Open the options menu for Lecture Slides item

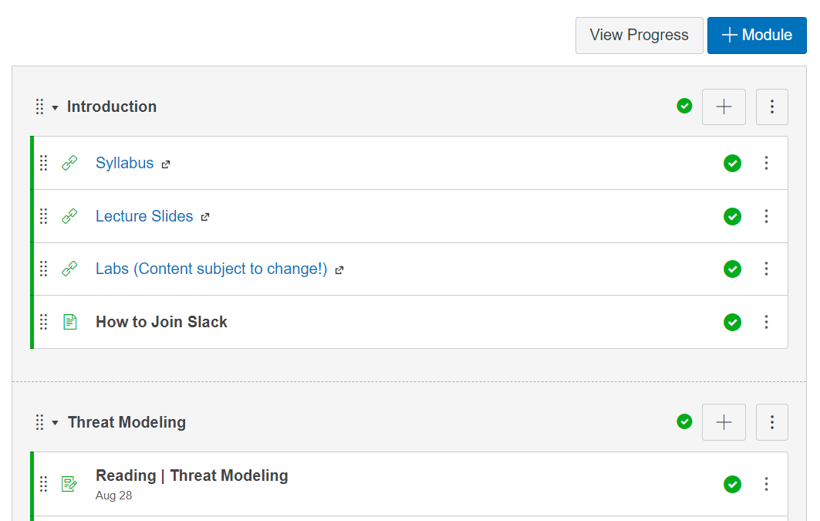(x=766, y=216)
